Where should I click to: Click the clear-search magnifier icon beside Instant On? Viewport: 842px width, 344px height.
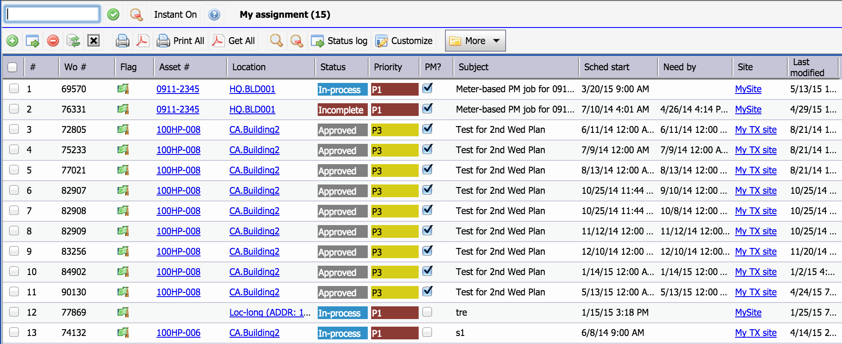136,15
